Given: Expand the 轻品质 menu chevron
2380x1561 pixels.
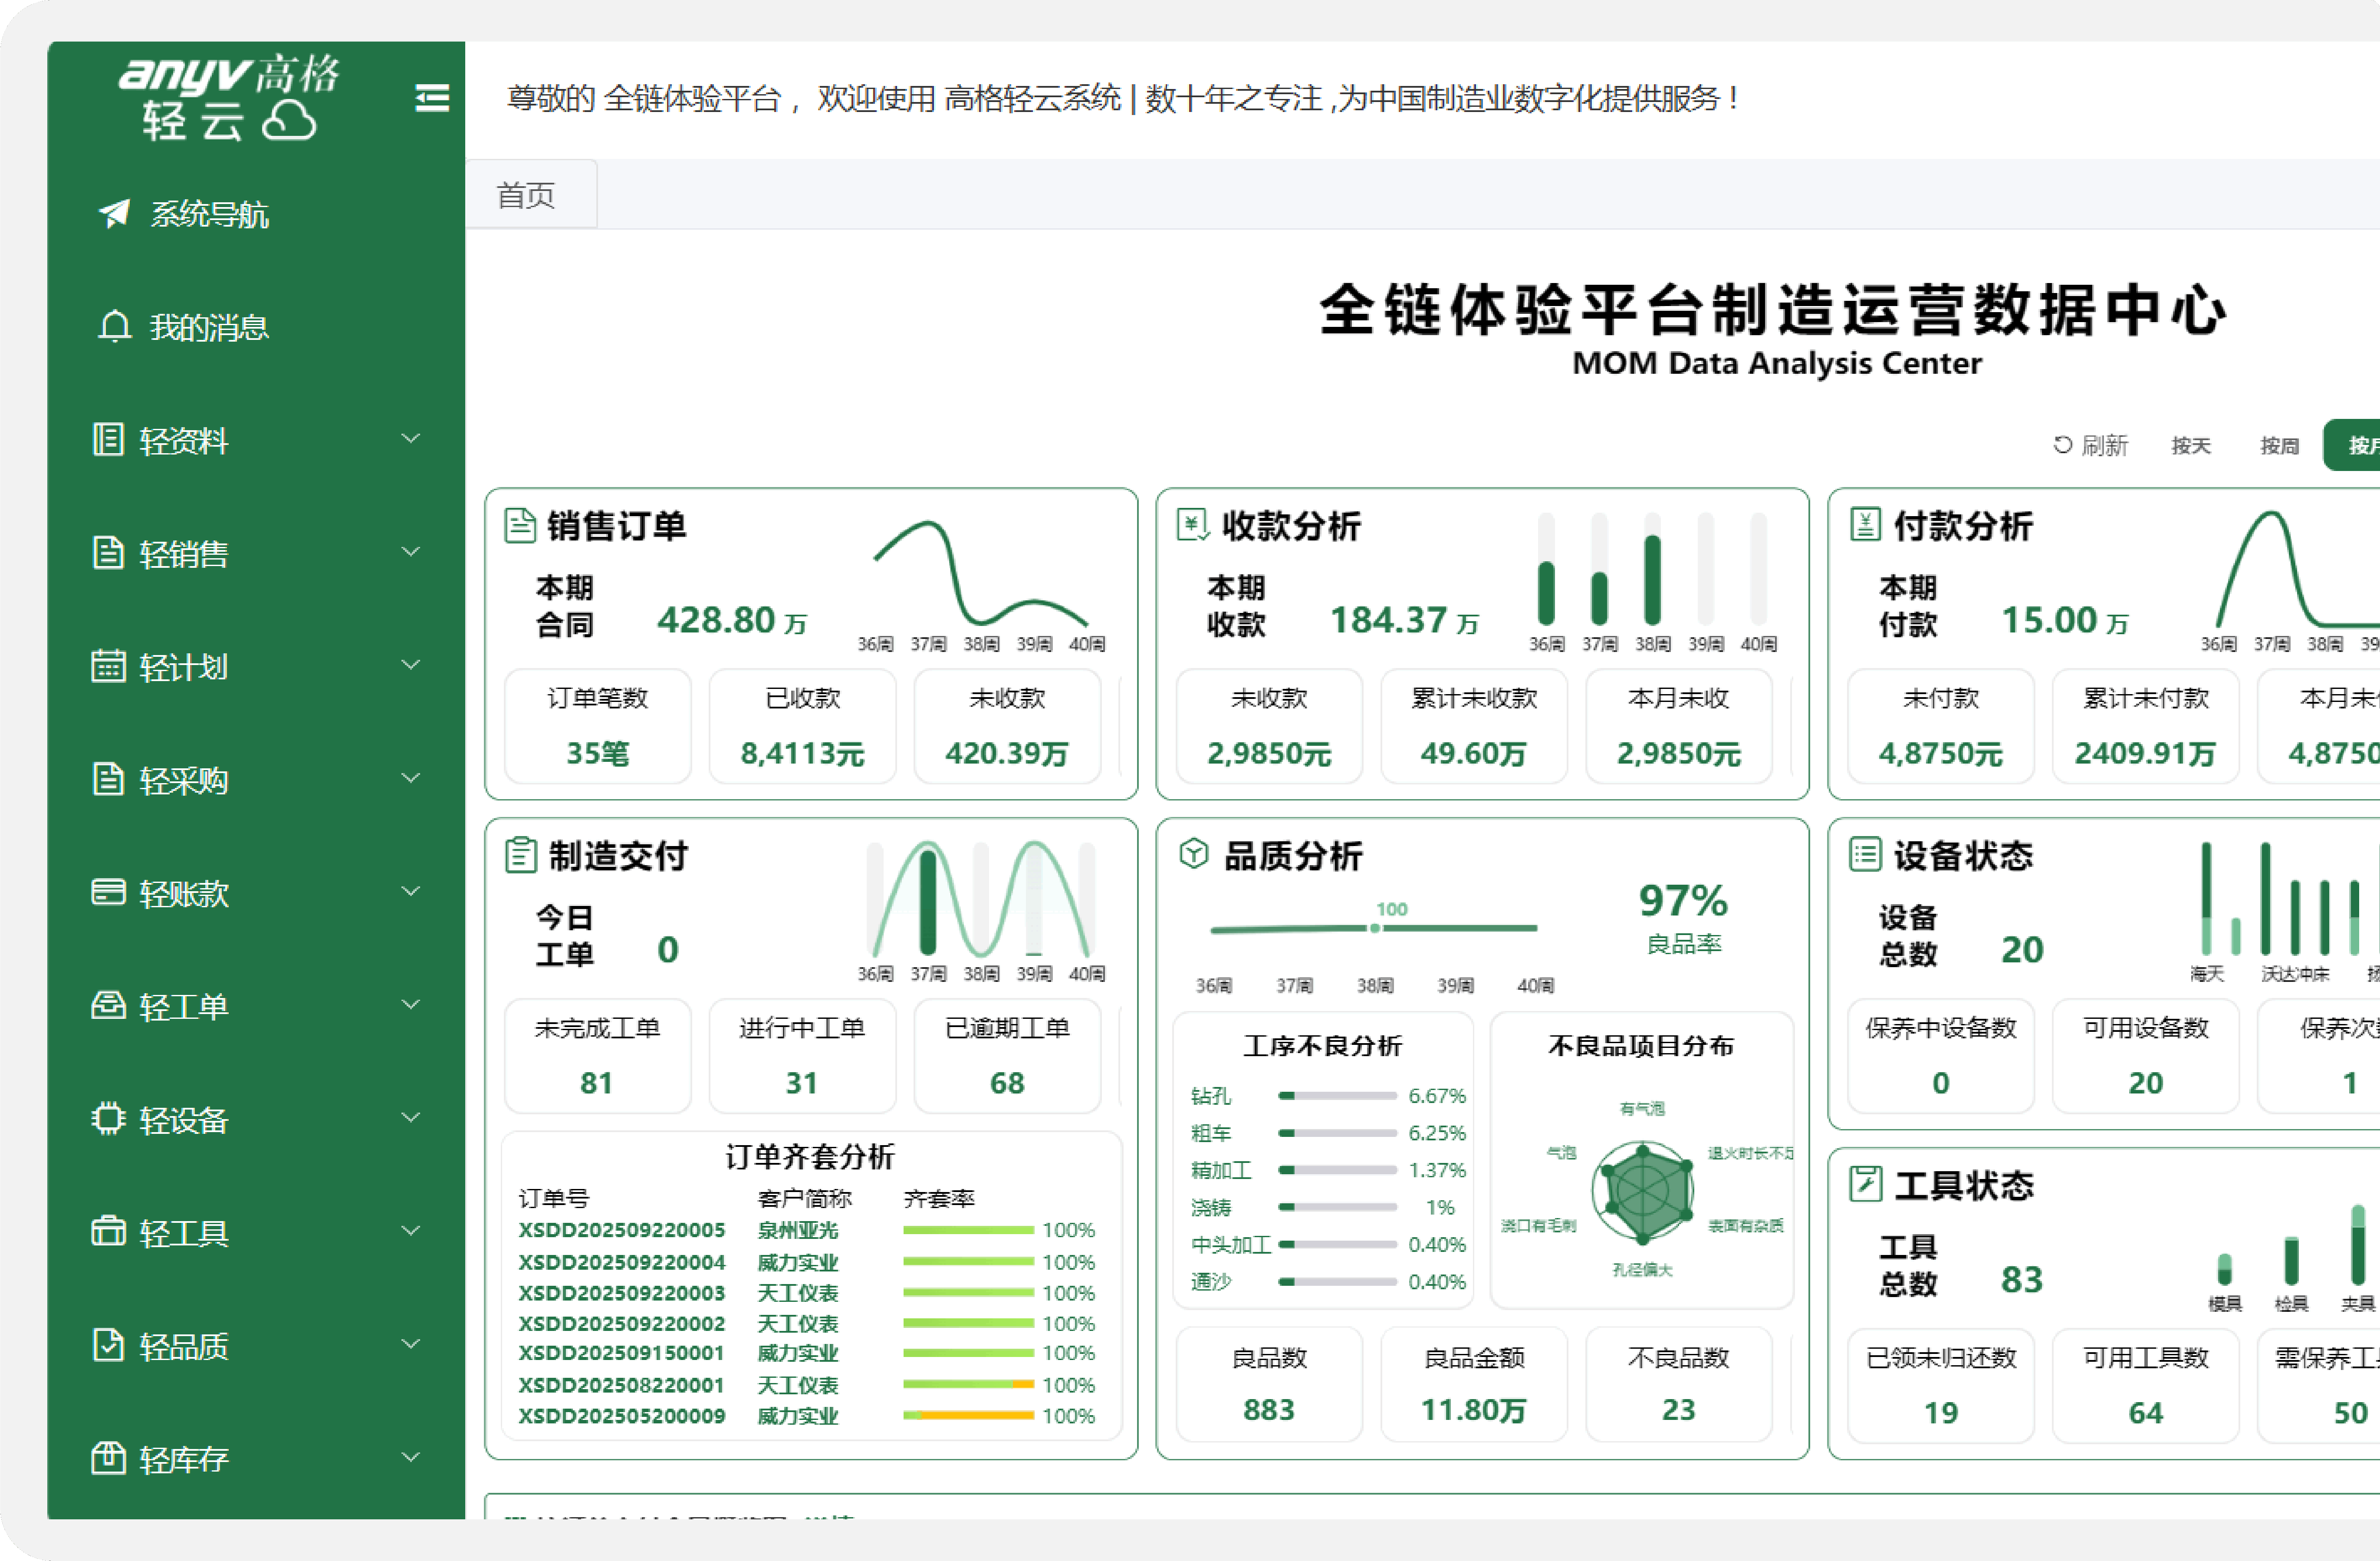Looking at the screenshot, I should coord(410,1344).
